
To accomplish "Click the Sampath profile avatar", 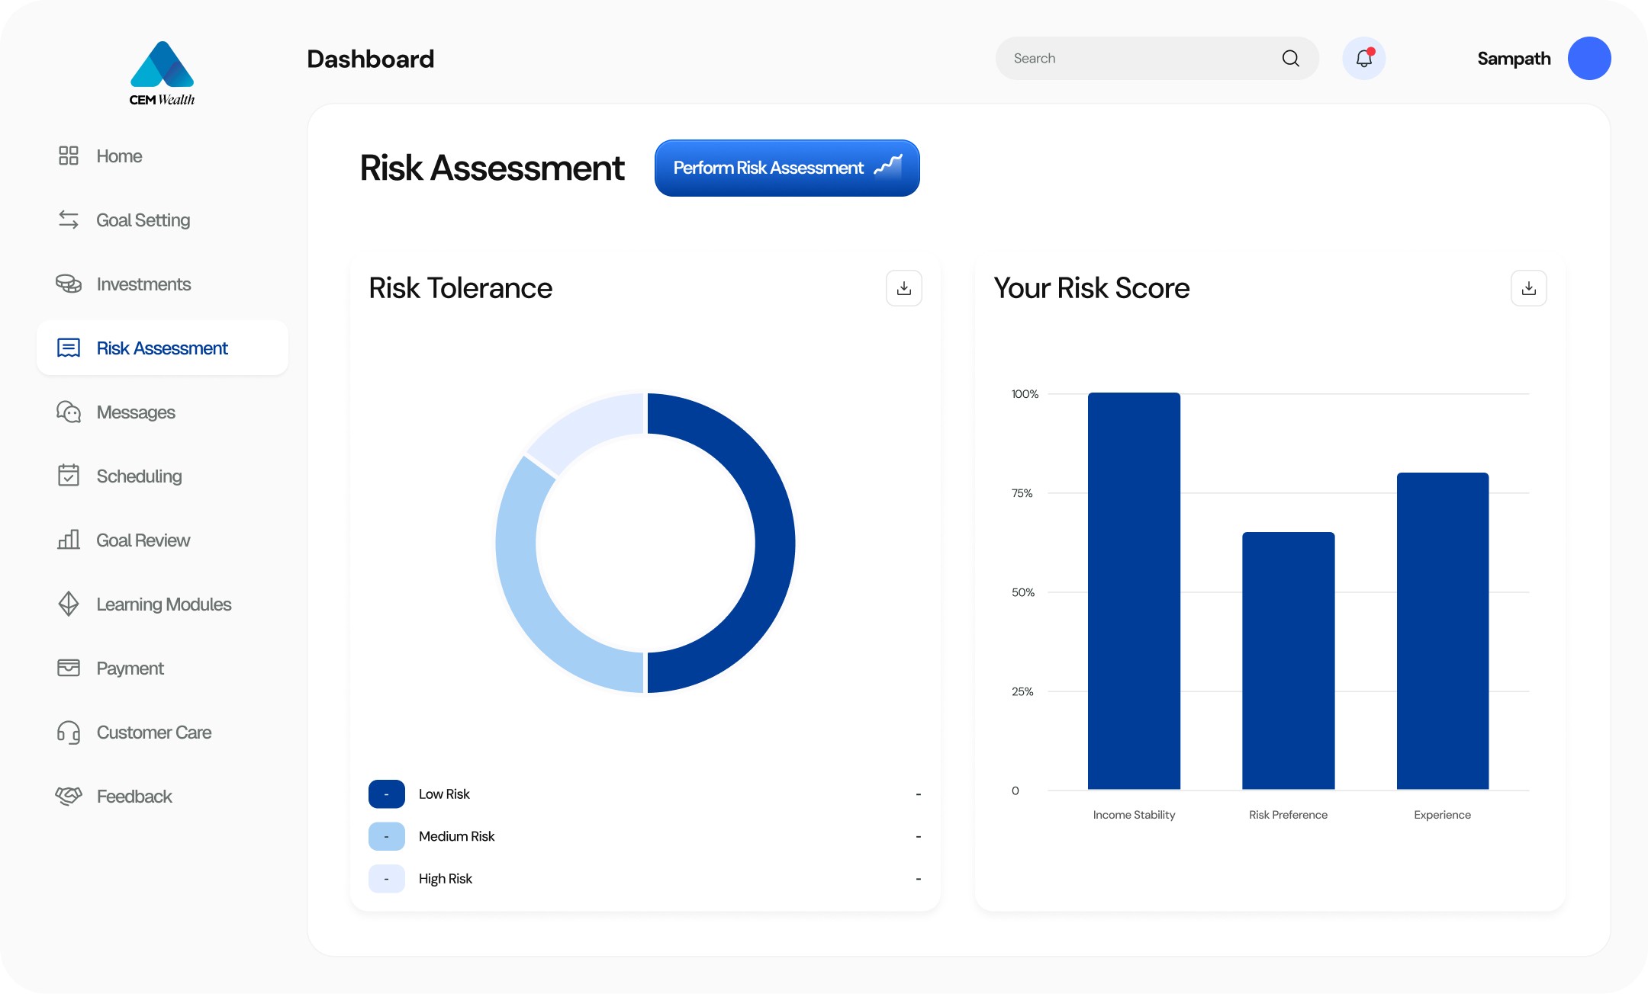I will [x=1588, y=59].
